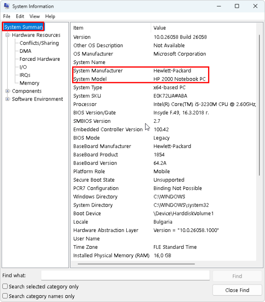
Task: Select the System Type row
Action: point(163,87)
